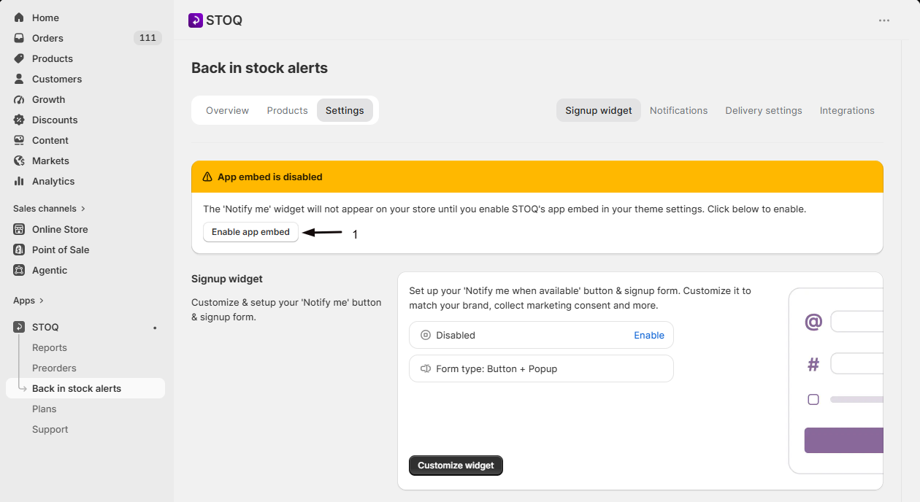Click the Analytics bar chart icon

click(19, 181)
